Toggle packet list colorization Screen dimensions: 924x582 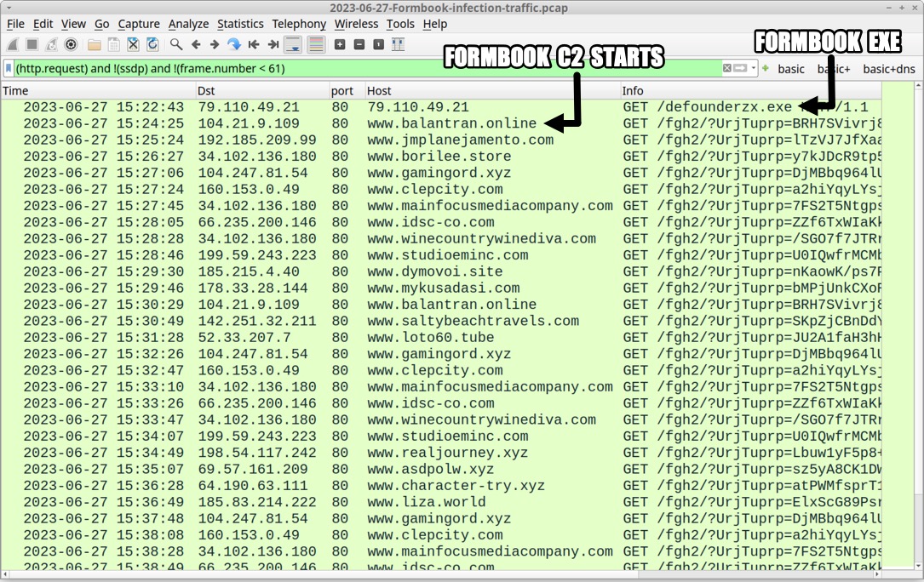317,44
